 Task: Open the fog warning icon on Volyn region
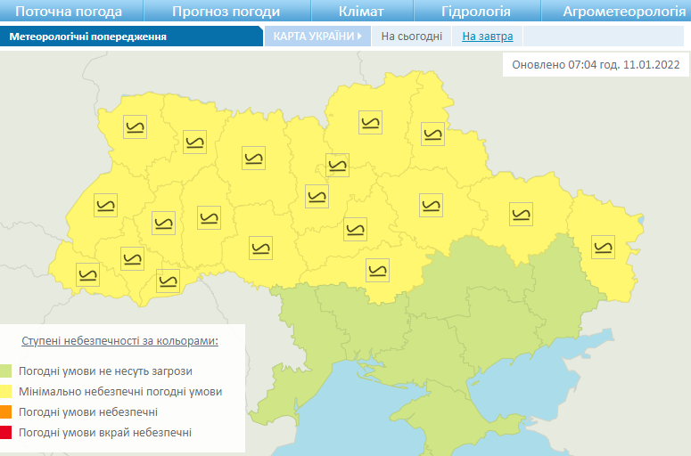click(x=136, y=128)
